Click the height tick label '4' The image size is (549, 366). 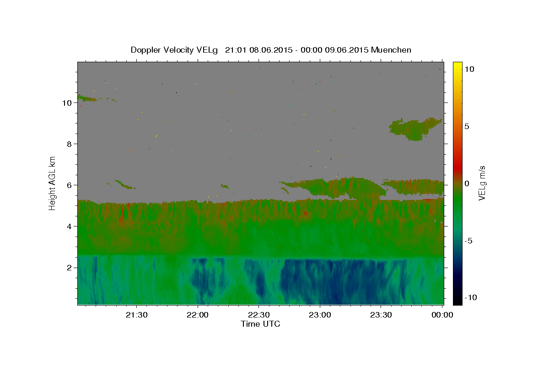[x=69, y=226]
